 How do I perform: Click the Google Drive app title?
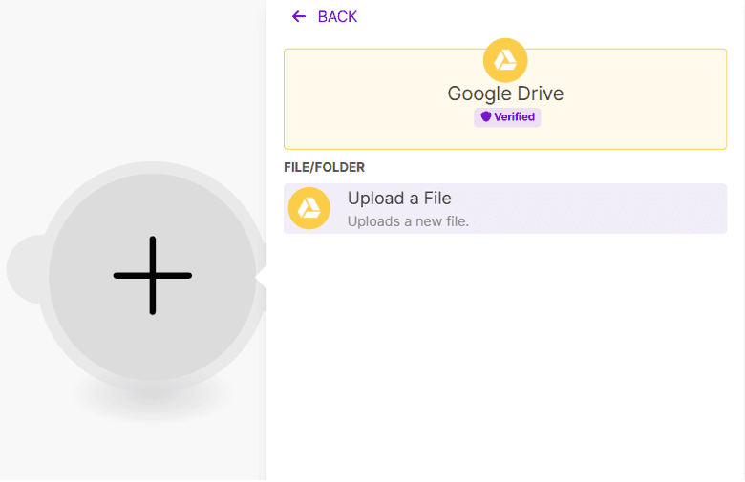[x=505, y=94]
